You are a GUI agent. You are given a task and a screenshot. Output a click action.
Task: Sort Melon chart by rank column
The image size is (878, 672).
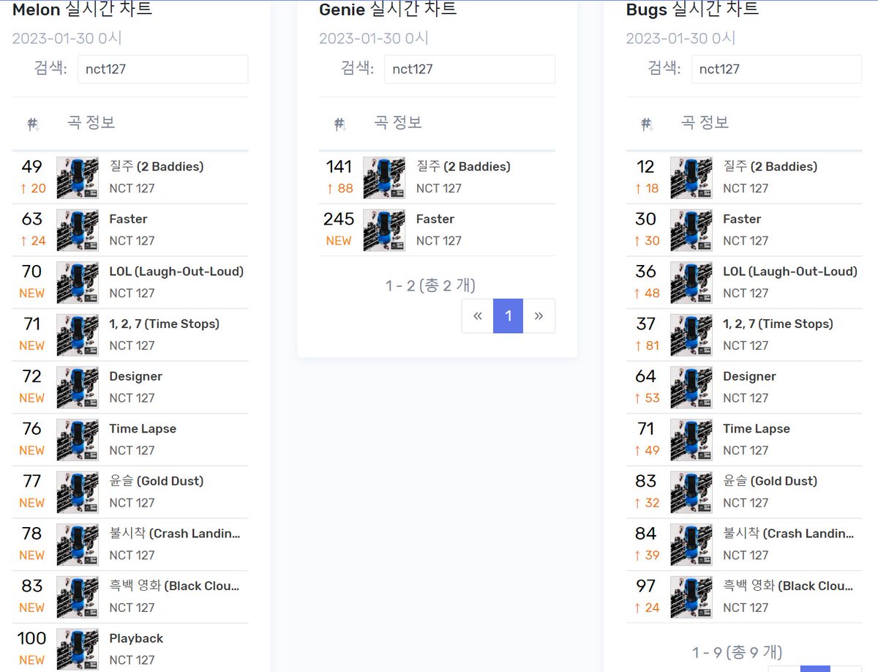32,124
